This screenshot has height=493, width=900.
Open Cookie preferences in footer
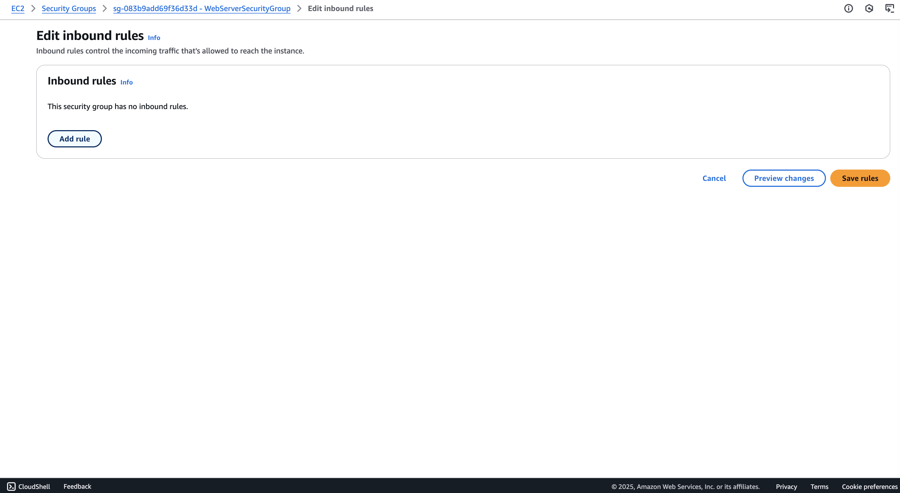click(869, 487)
